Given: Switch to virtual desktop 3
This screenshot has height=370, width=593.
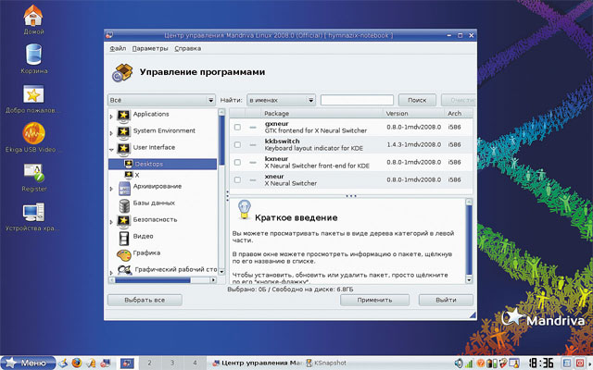Looking at the screenshot, I should pyautogui.click(x=172, y=363).
